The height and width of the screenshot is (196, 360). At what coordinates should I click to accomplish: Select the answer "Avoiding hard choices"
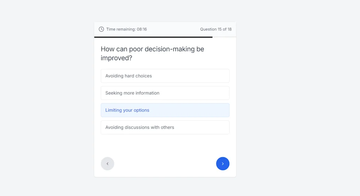click(x=165, y=76)
